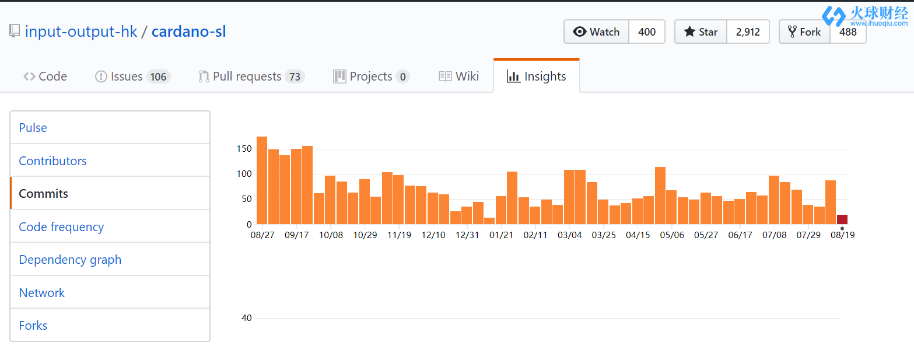Click the Projects board icon

tap(339, 76)
